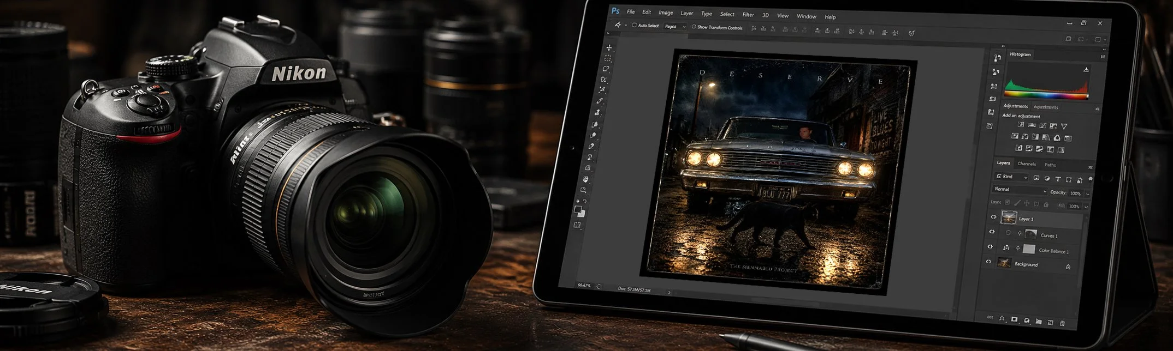Hide the Color Balance 1 layer
Viewport: 1173px width, 351px height.
pyautogui.click(x=990, y=247)
